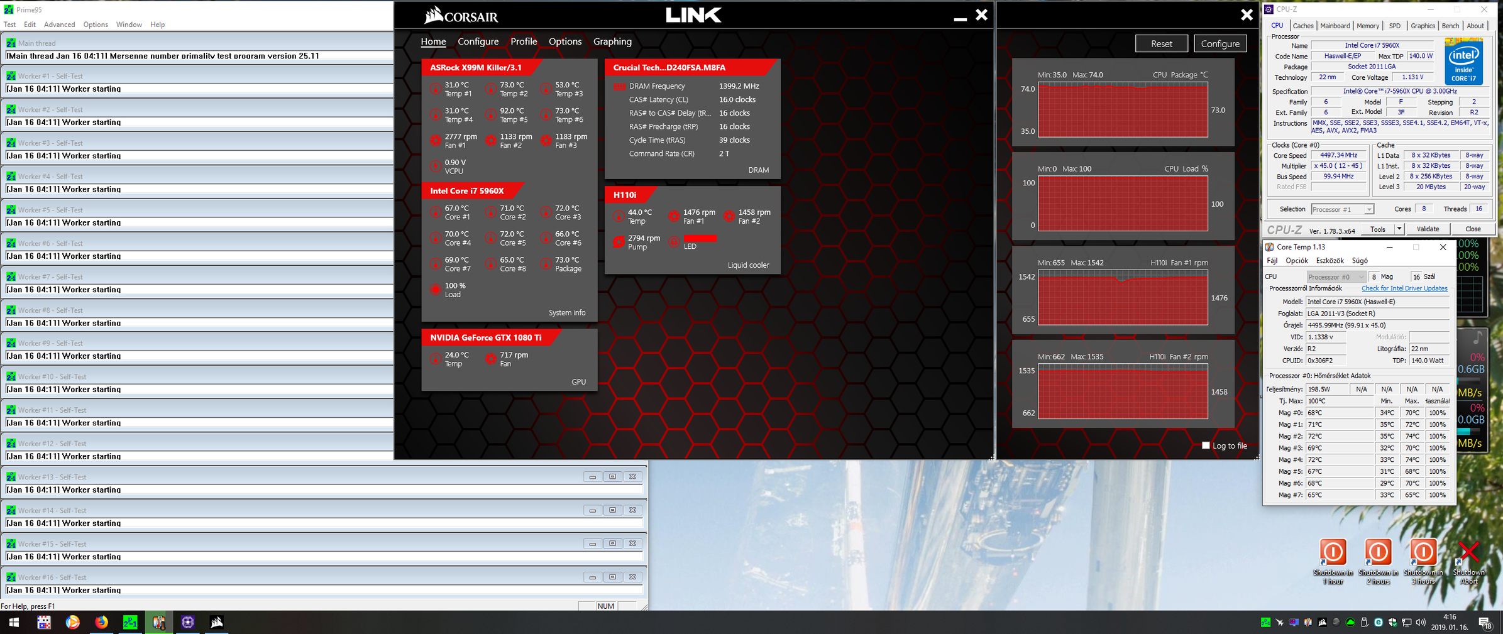Open the volume tray icon
This screenshot has height=634, width=1503.
tap(1421, 622)
